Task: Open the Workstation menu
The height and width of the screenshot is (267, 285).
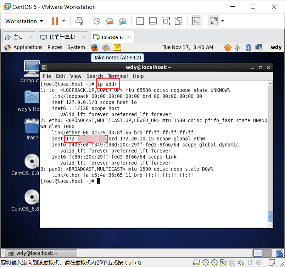Action: click(24, 21)
